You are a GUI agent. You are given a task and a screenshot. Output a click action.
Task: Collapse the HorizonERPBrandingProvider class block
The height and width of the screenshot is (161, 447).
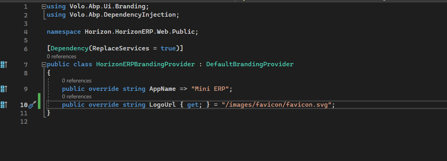click(43, 64)
